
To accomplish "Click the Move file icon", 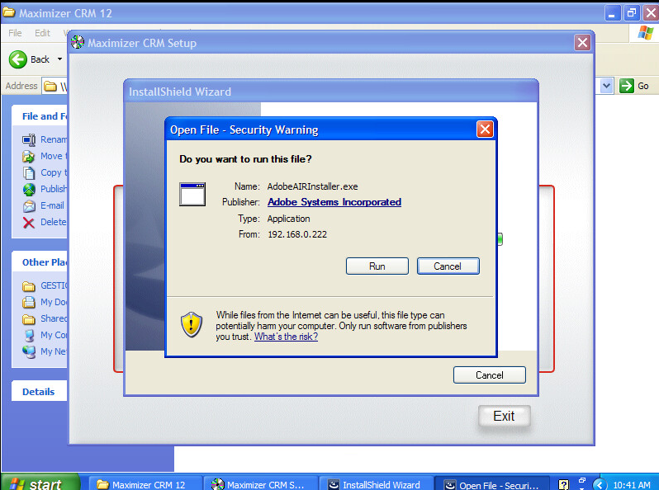I will (x=29, y=156).
